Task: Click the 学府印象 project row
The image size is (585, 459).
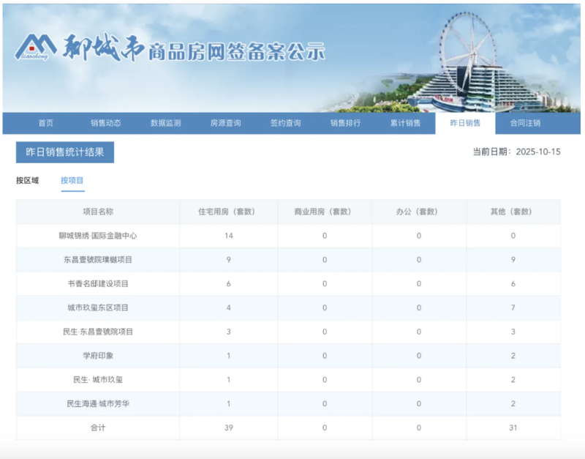Action: 98,355
